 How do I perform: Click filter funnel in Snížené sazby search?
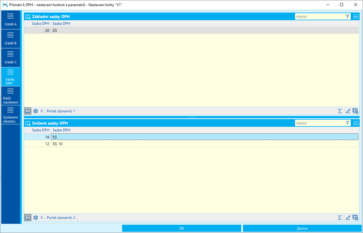(x=347, y=123)
